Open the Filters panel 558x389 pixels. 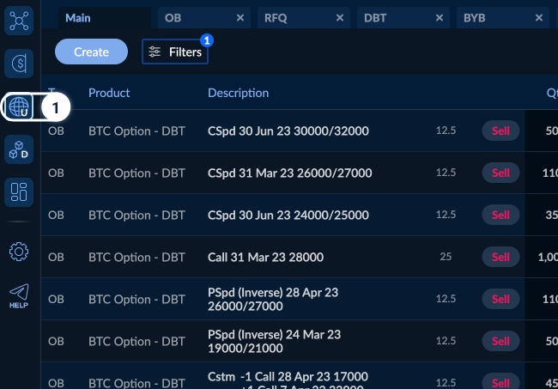coord(175,52)
